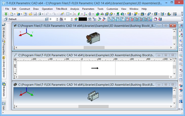Click horizontal scrollbar thumb in top Bushing Block window
The height and width of the screenshot is (116, 185).
[94, 47]
